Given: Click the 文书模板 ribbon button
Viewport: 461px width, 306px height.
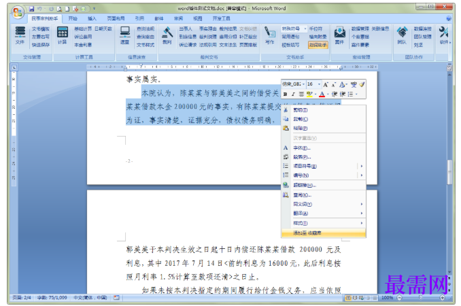Looking at the screenshot, I should tap(41, 29).
